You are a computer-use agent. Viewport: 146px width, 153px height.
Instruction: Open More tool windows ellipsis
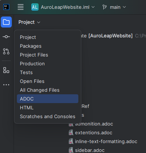pos(6,85)
